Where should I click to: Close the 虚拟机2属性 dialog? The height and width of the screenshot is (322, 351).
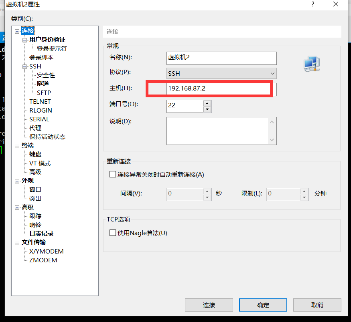(x=335, y=4)
